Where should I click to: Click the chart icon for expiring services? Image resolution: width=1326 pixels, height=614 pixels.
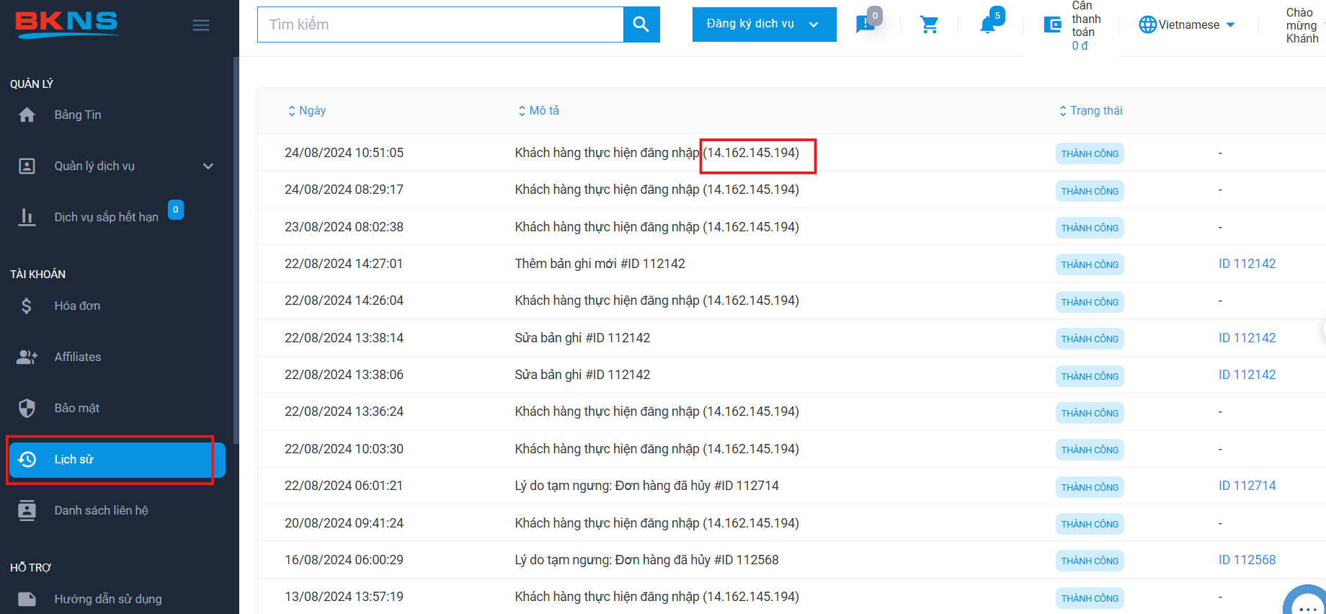coord(27,217)
